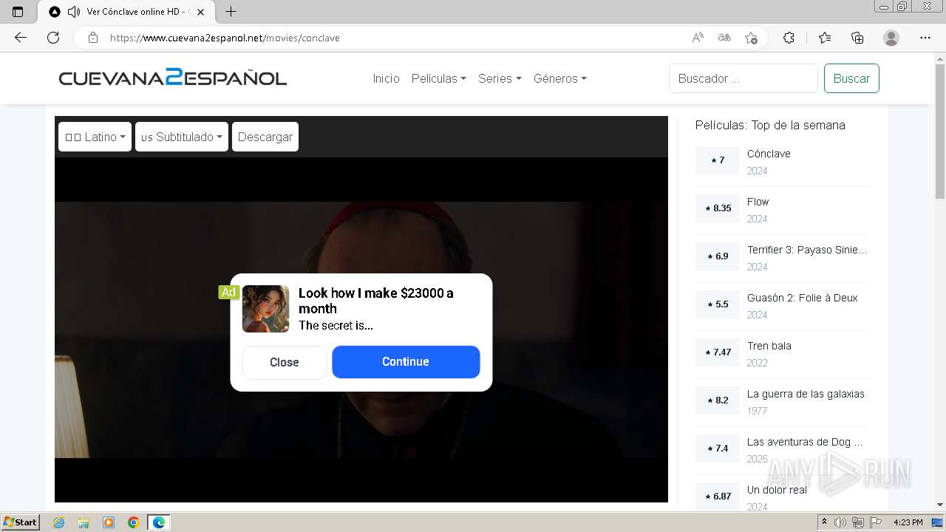Click the Buscar button

(x=851, y=78)
